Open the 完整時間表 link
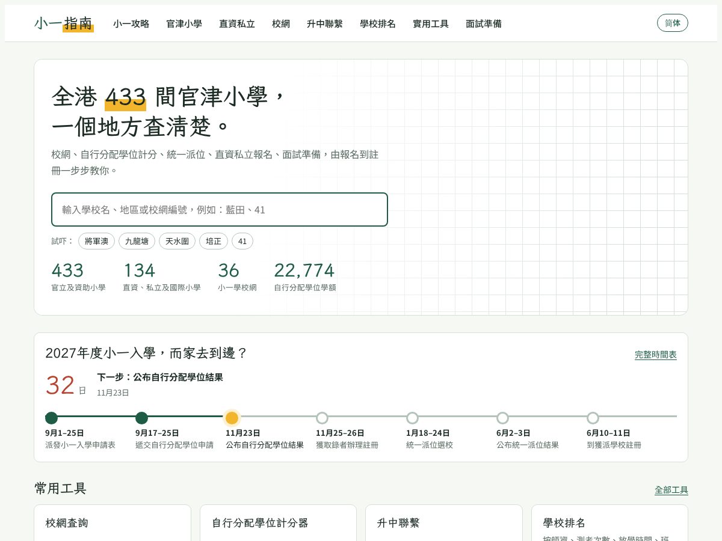The image size is (722, 541). tap(656, 355)
